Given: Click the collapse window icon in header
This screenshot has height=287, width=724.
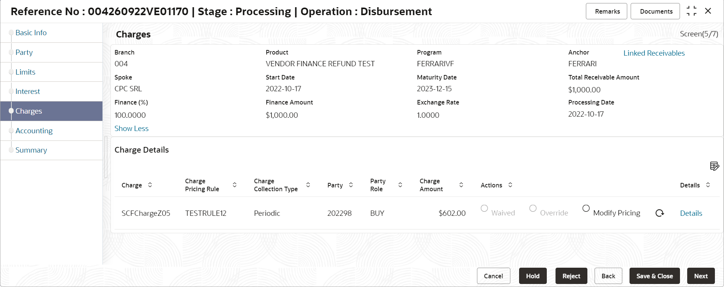Looking at the screenshot, I should [691, 11].
